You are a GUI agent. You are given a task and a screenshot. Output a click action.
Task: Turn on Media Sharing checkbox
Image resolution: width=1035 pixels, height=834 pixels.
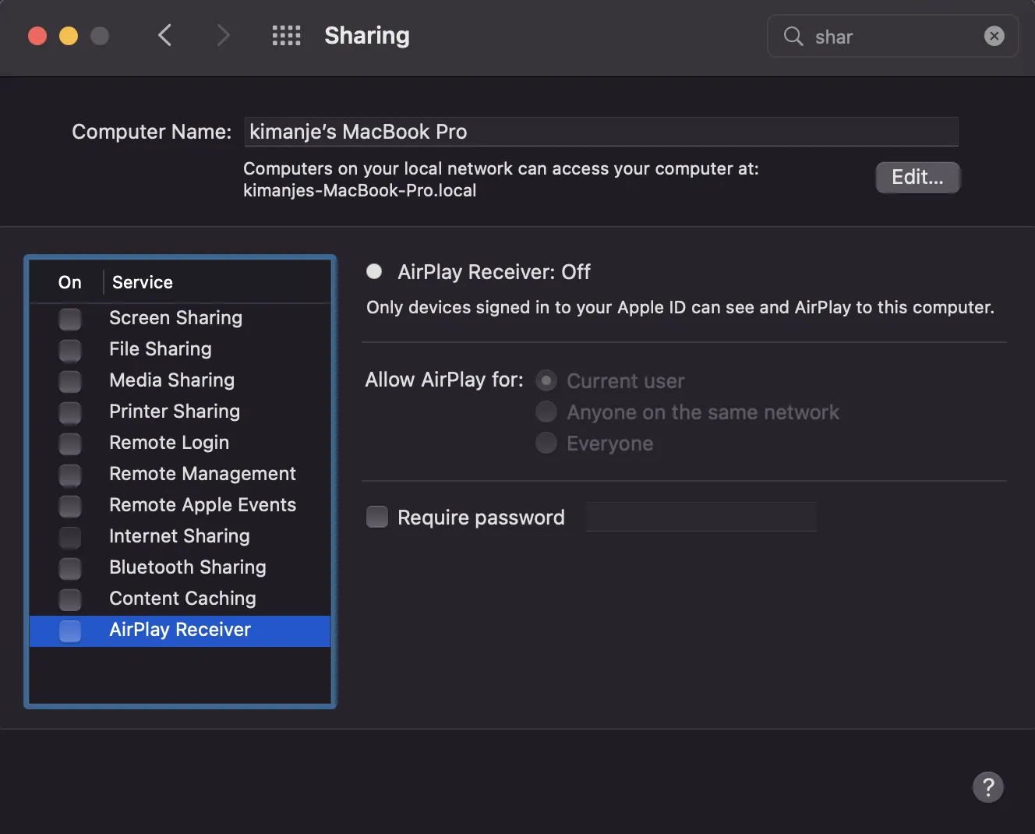tap(70, 381)
